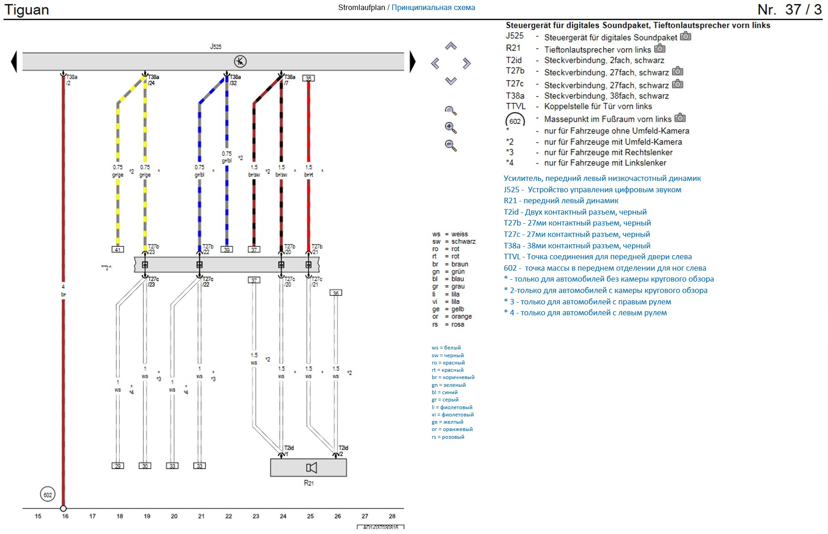The height and width of the screenshot is (534, 828).
Task: Click the 602 ground circle near track 16
Action: (x=47, y=494)
